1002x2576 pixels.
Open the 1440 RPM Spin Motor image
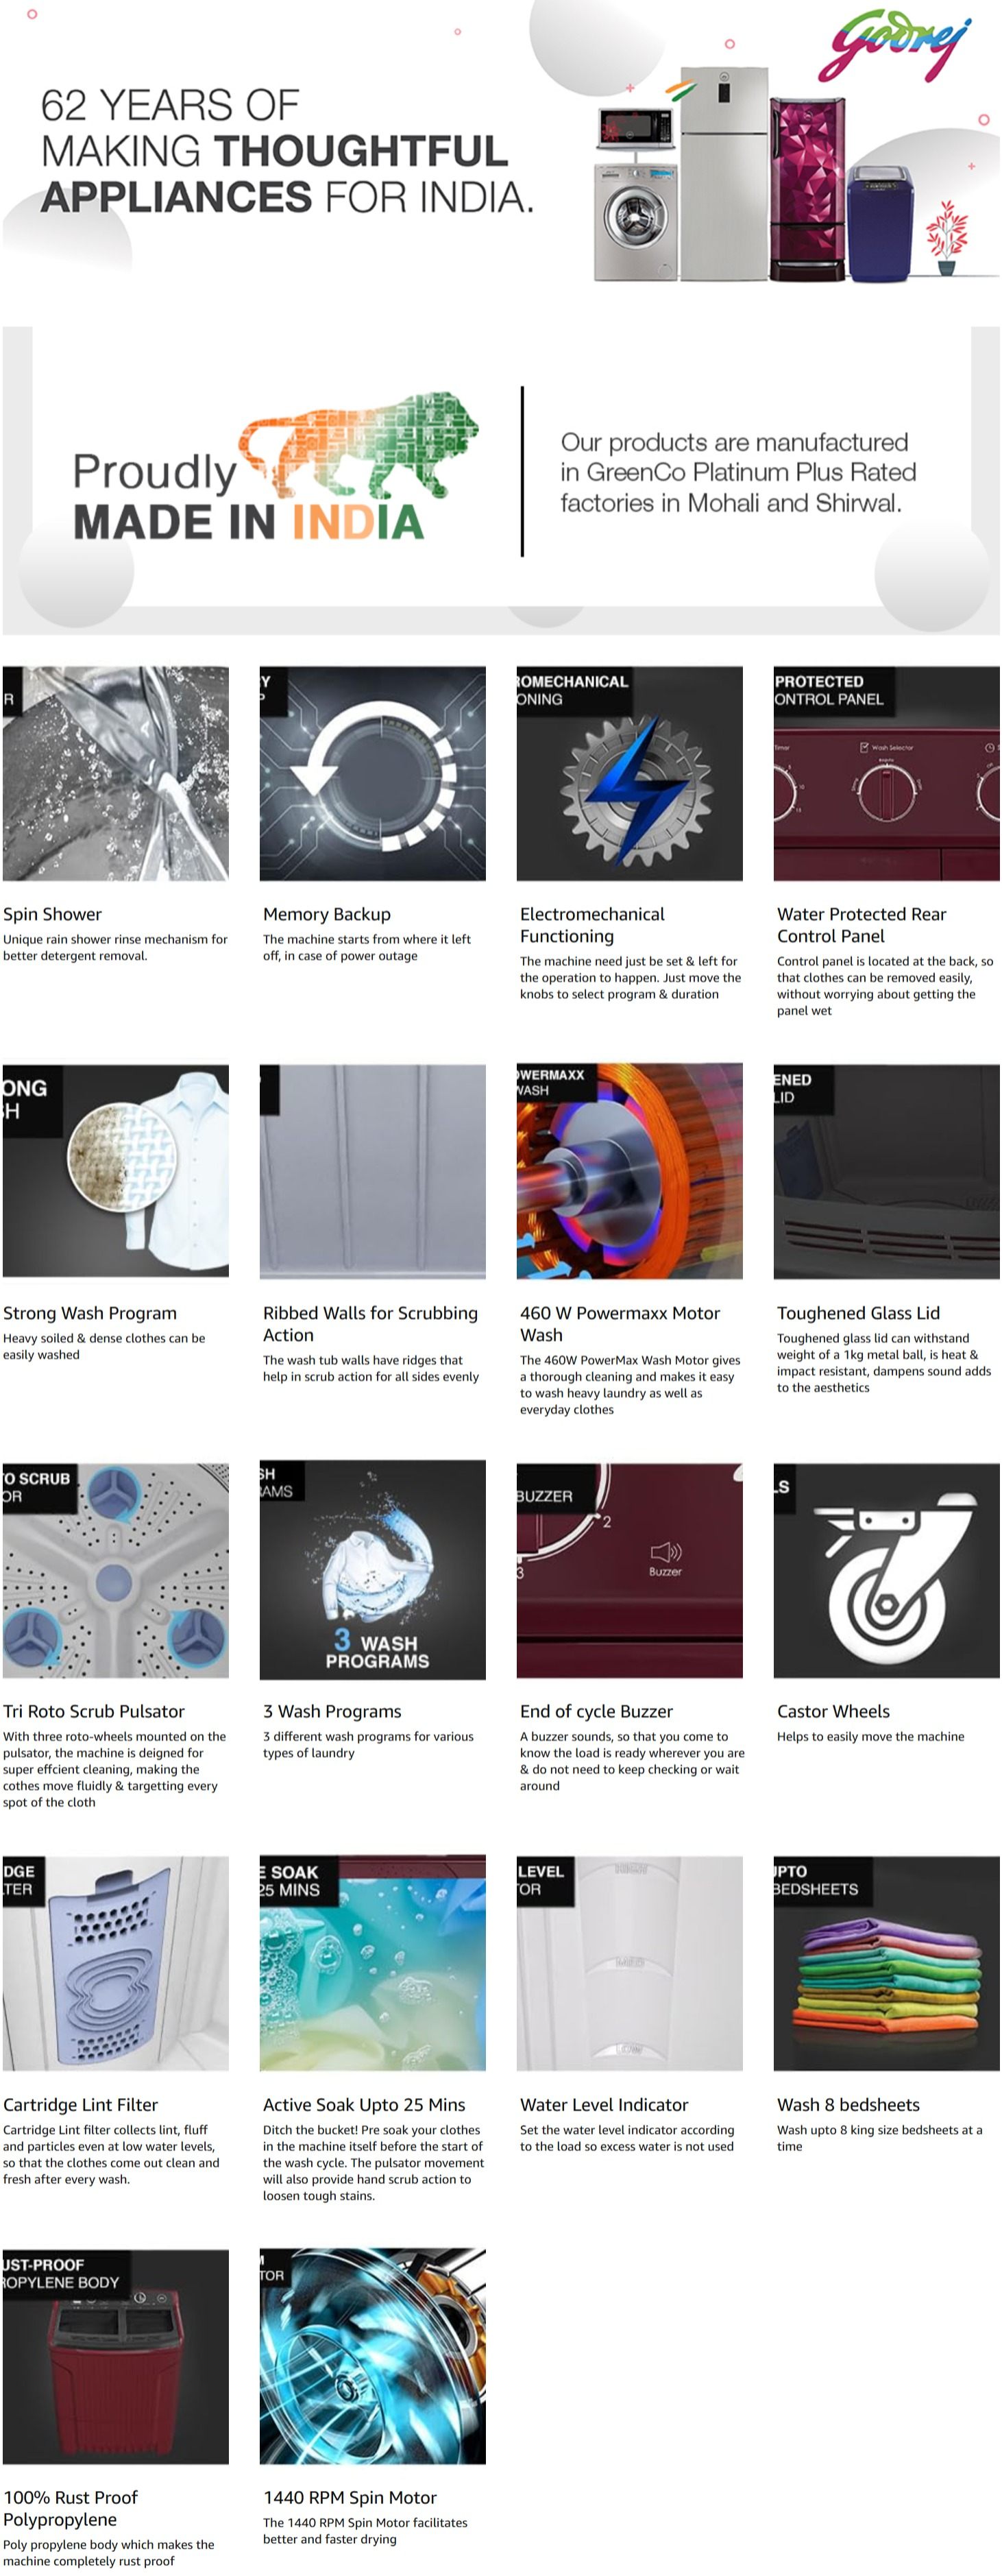[373, 2356]
